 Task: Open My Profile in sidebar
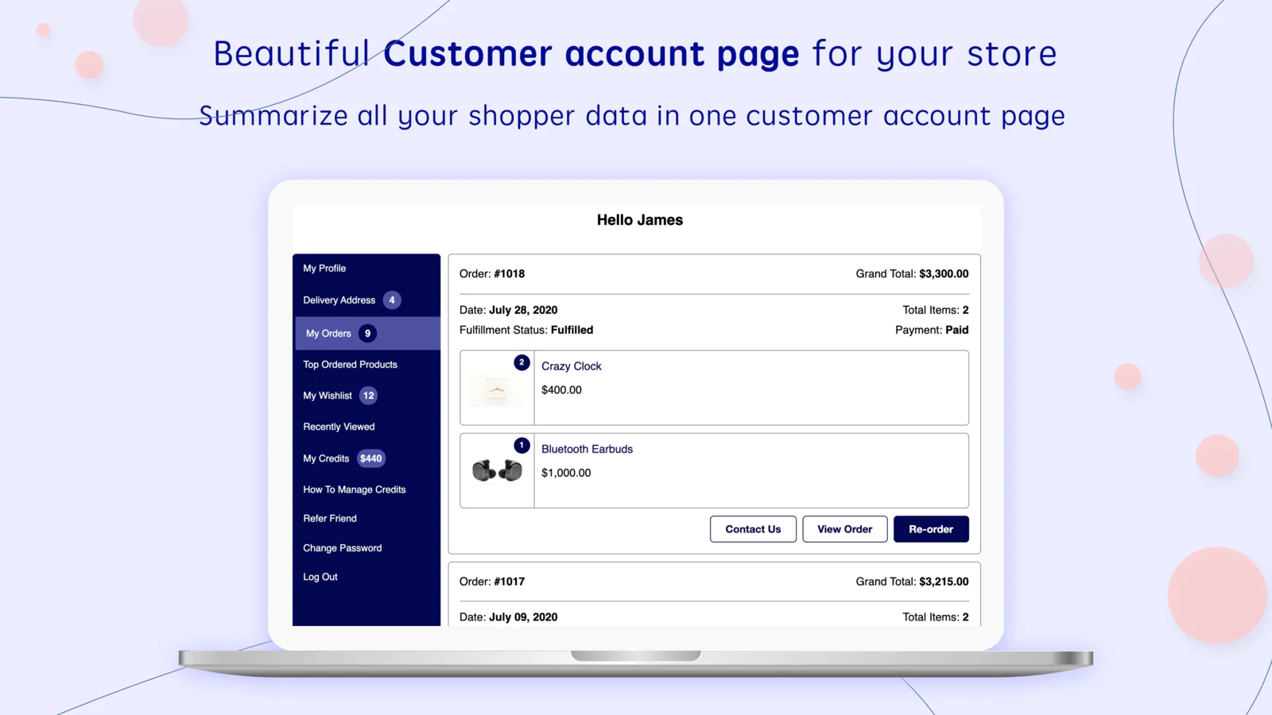coord(324,269)
